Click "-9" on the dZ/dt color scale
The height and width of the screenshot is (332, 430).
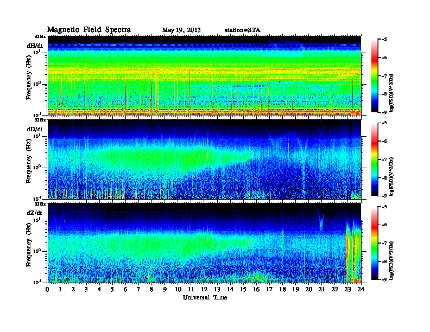384,279
